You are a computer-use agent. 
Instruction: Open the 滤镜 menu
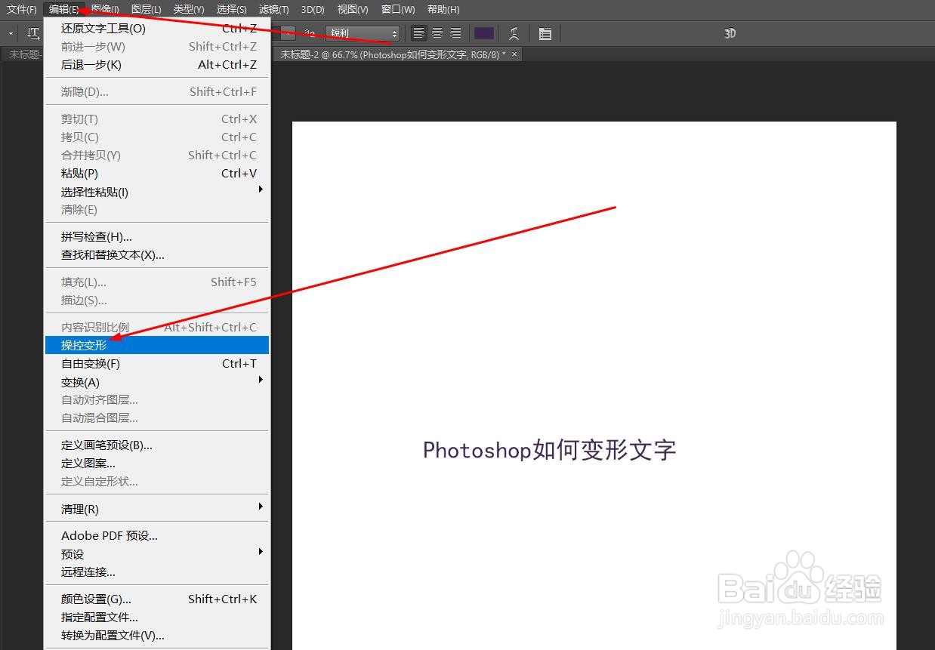point(273,9)
